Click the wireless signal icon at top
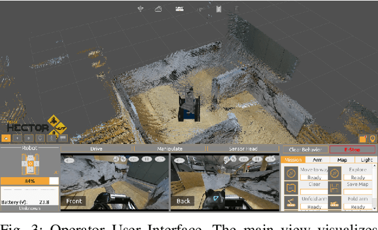Image resolution: width=378 pixels, height=230 pixels. pyautogui.click(x=141, y=9)
